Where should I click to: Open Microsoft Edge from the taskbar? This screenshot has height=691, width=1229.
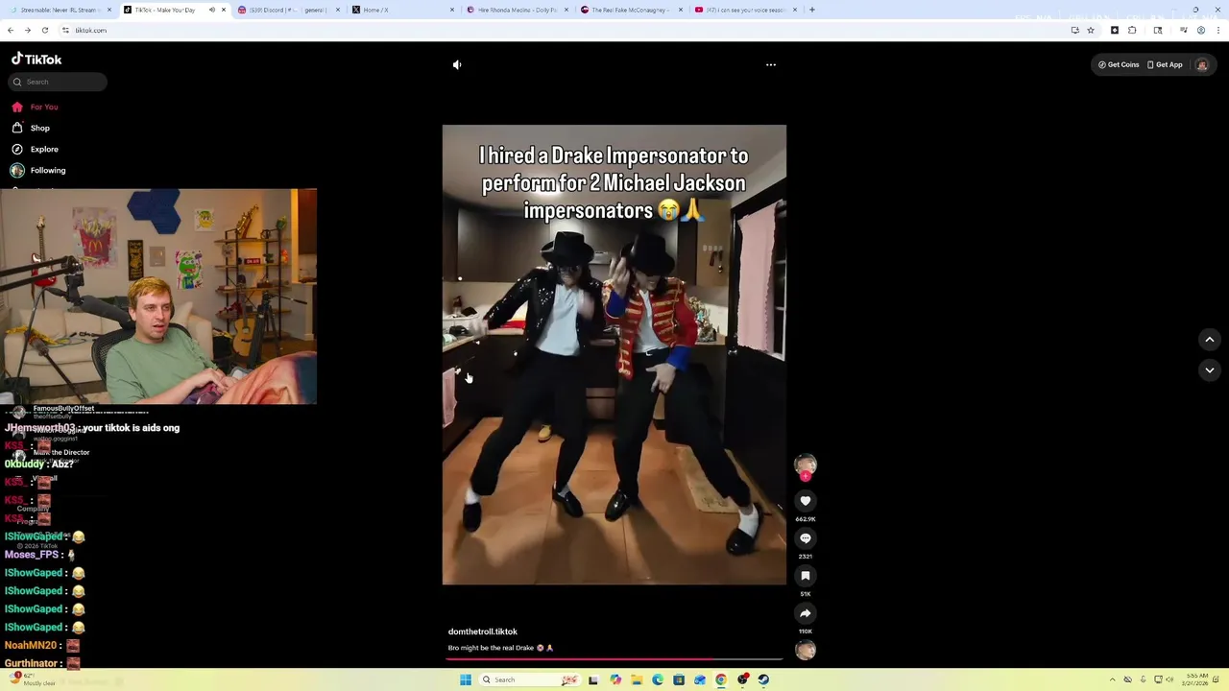pos(658,680)
